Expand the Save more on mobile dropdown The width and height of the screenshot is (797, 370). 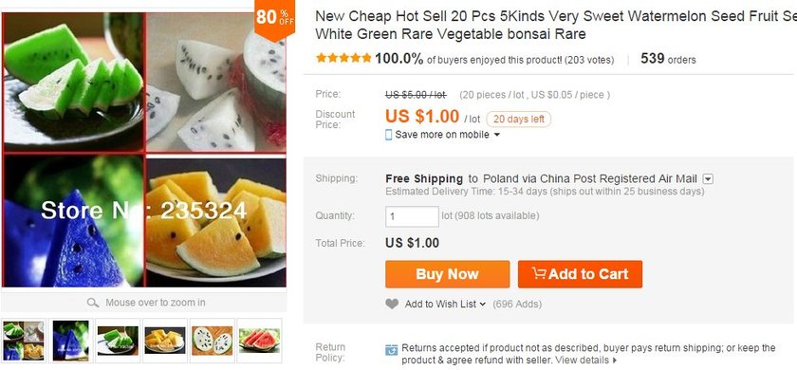(x=497, y=135)
